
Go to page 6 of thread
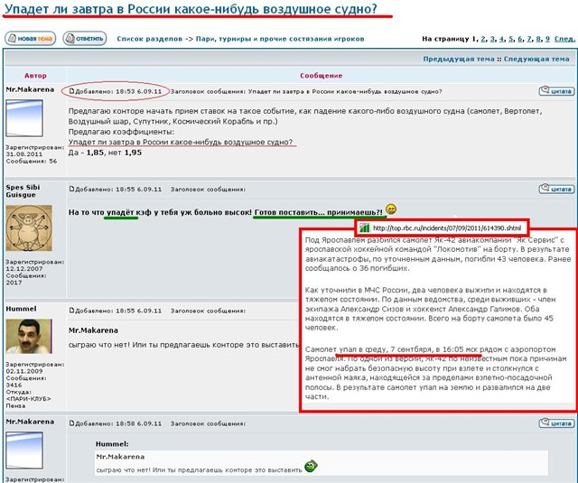pyautogui.click(x=520, y=39)
